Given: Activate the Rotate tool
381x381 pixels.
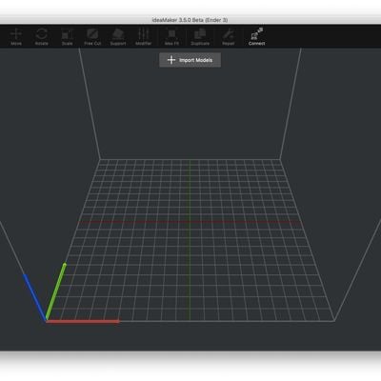Looking at the screenshot, I should pyautogui.click(x=42, y=36).
